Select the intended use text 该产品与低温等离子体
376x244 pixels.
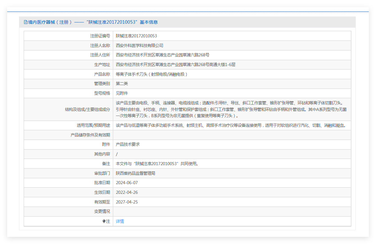tap(231, 126)
